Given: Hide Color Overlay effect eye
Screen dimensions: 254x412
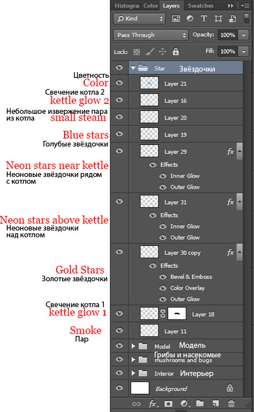Looking at the screenshot, I should pyautogui.click(x=163, y=288).
